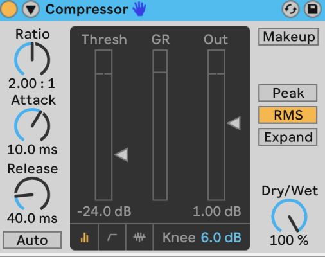Viewport: 325px width, 257px height.
Task: Click the blue hand icon next to Compressor
Action: [139, 9]
